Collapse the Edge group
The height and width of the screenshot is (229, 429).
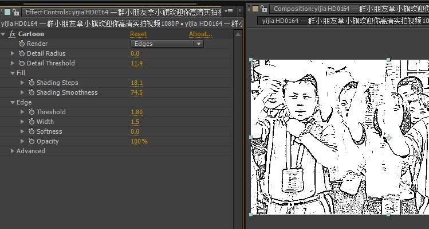pos(12,102)
